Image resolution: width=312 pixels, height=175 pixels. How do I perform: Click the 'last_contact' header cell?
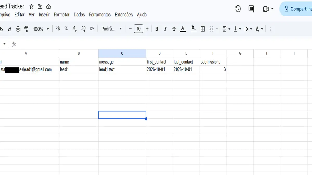(x=186, y=62)
